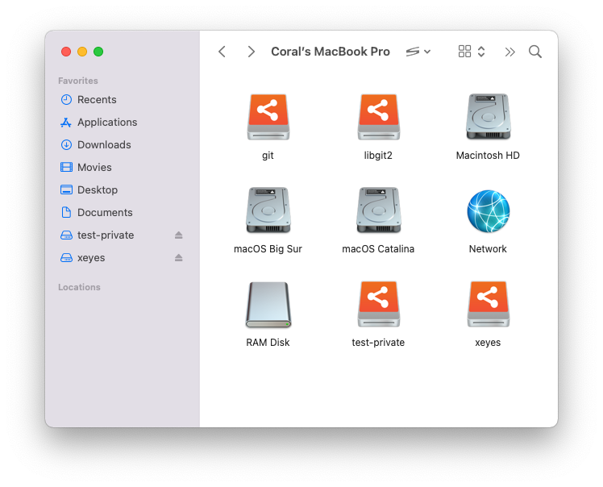Click the libgit2 label text
This screenshot has width=603, height=487.
pyautogui.click(x=378, y=156)
